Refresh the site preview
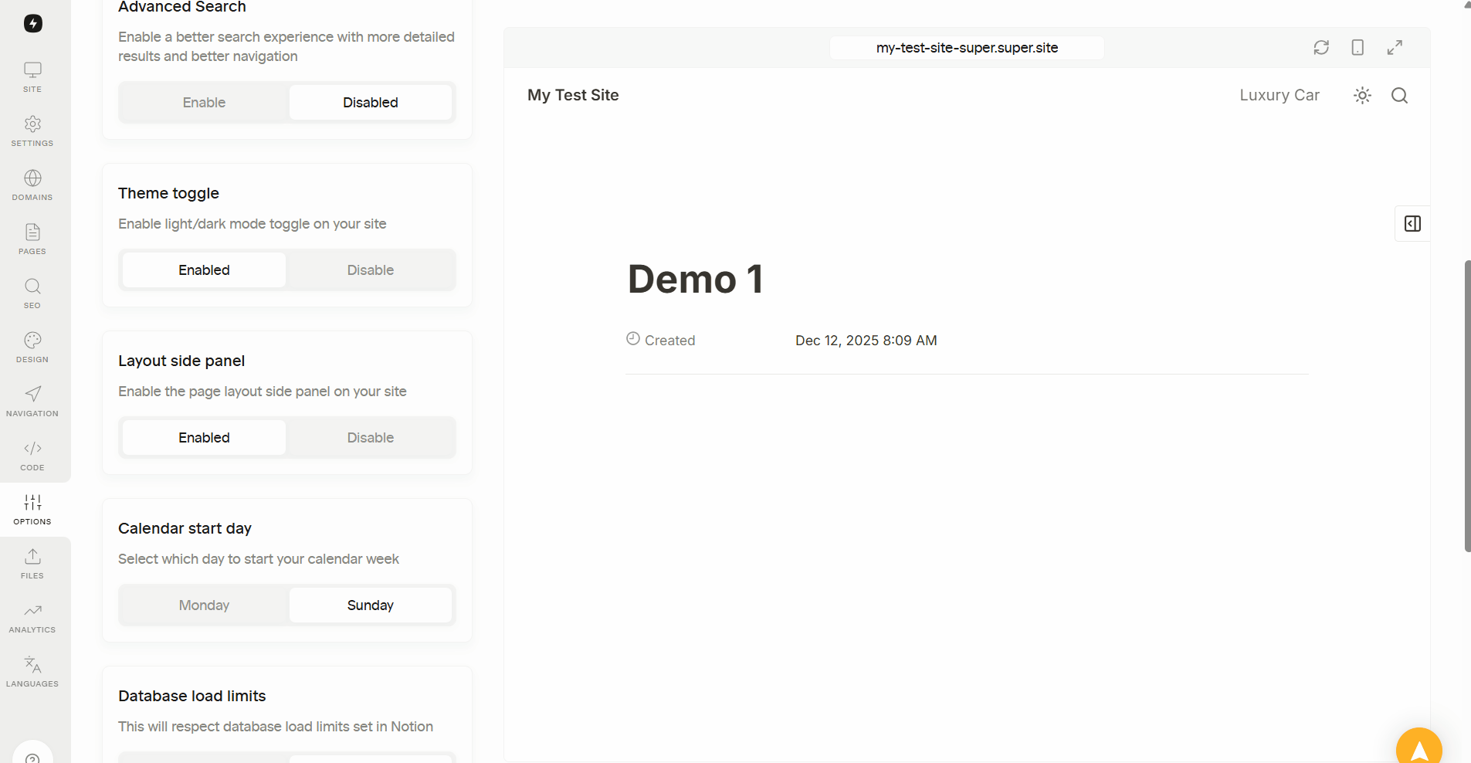This screenshot has height=763, width=1471. tap(1321, 47)
